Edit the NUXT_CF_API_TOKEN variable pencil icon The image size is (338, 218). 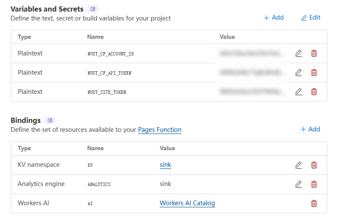point(298,73)
